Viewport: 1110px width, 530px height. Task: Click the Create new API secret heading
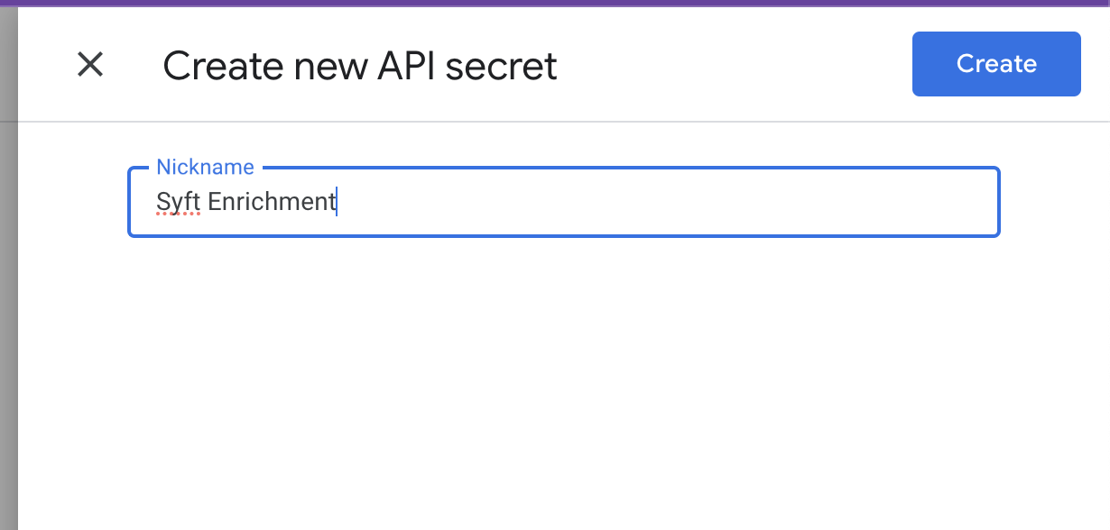click(359, 66)
